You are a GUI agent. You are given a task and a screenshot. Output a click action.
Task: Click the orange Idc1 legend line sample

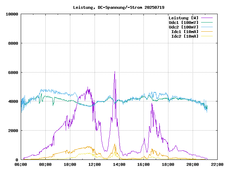pos(207,32)
